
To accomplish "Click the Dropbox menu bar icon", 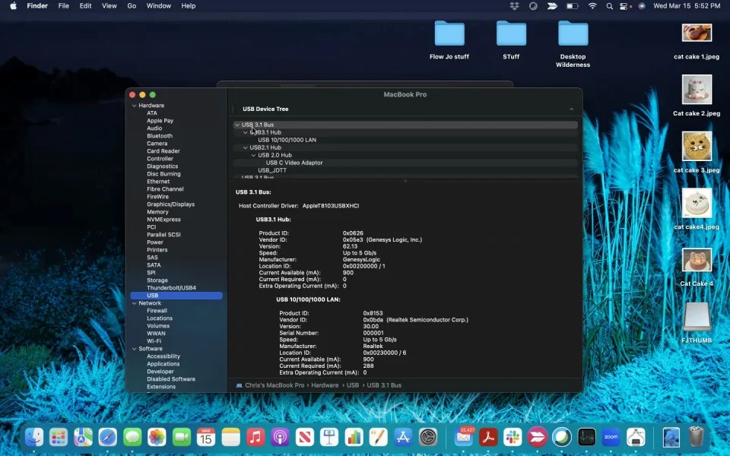I will click(515, 6).
